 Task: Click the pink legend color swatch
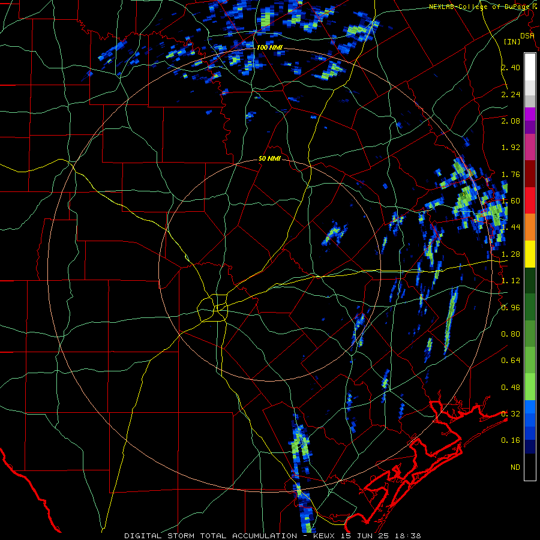tap(530, 147)
